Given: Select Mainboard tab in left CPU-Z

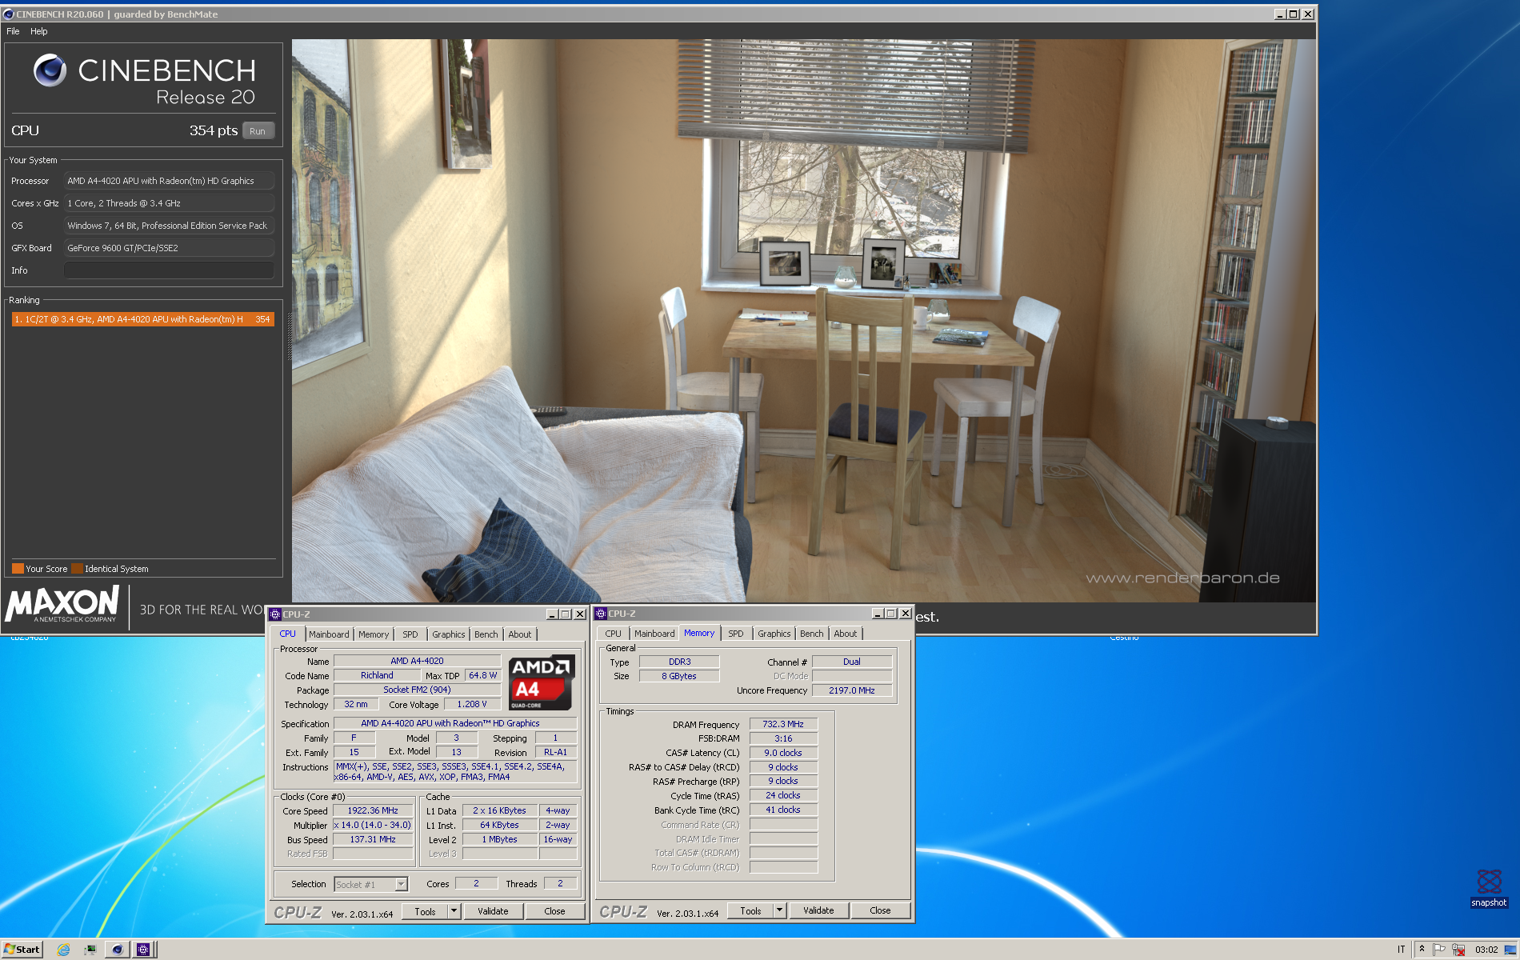Looking at the screenshot, I should (x=329, y=634).
